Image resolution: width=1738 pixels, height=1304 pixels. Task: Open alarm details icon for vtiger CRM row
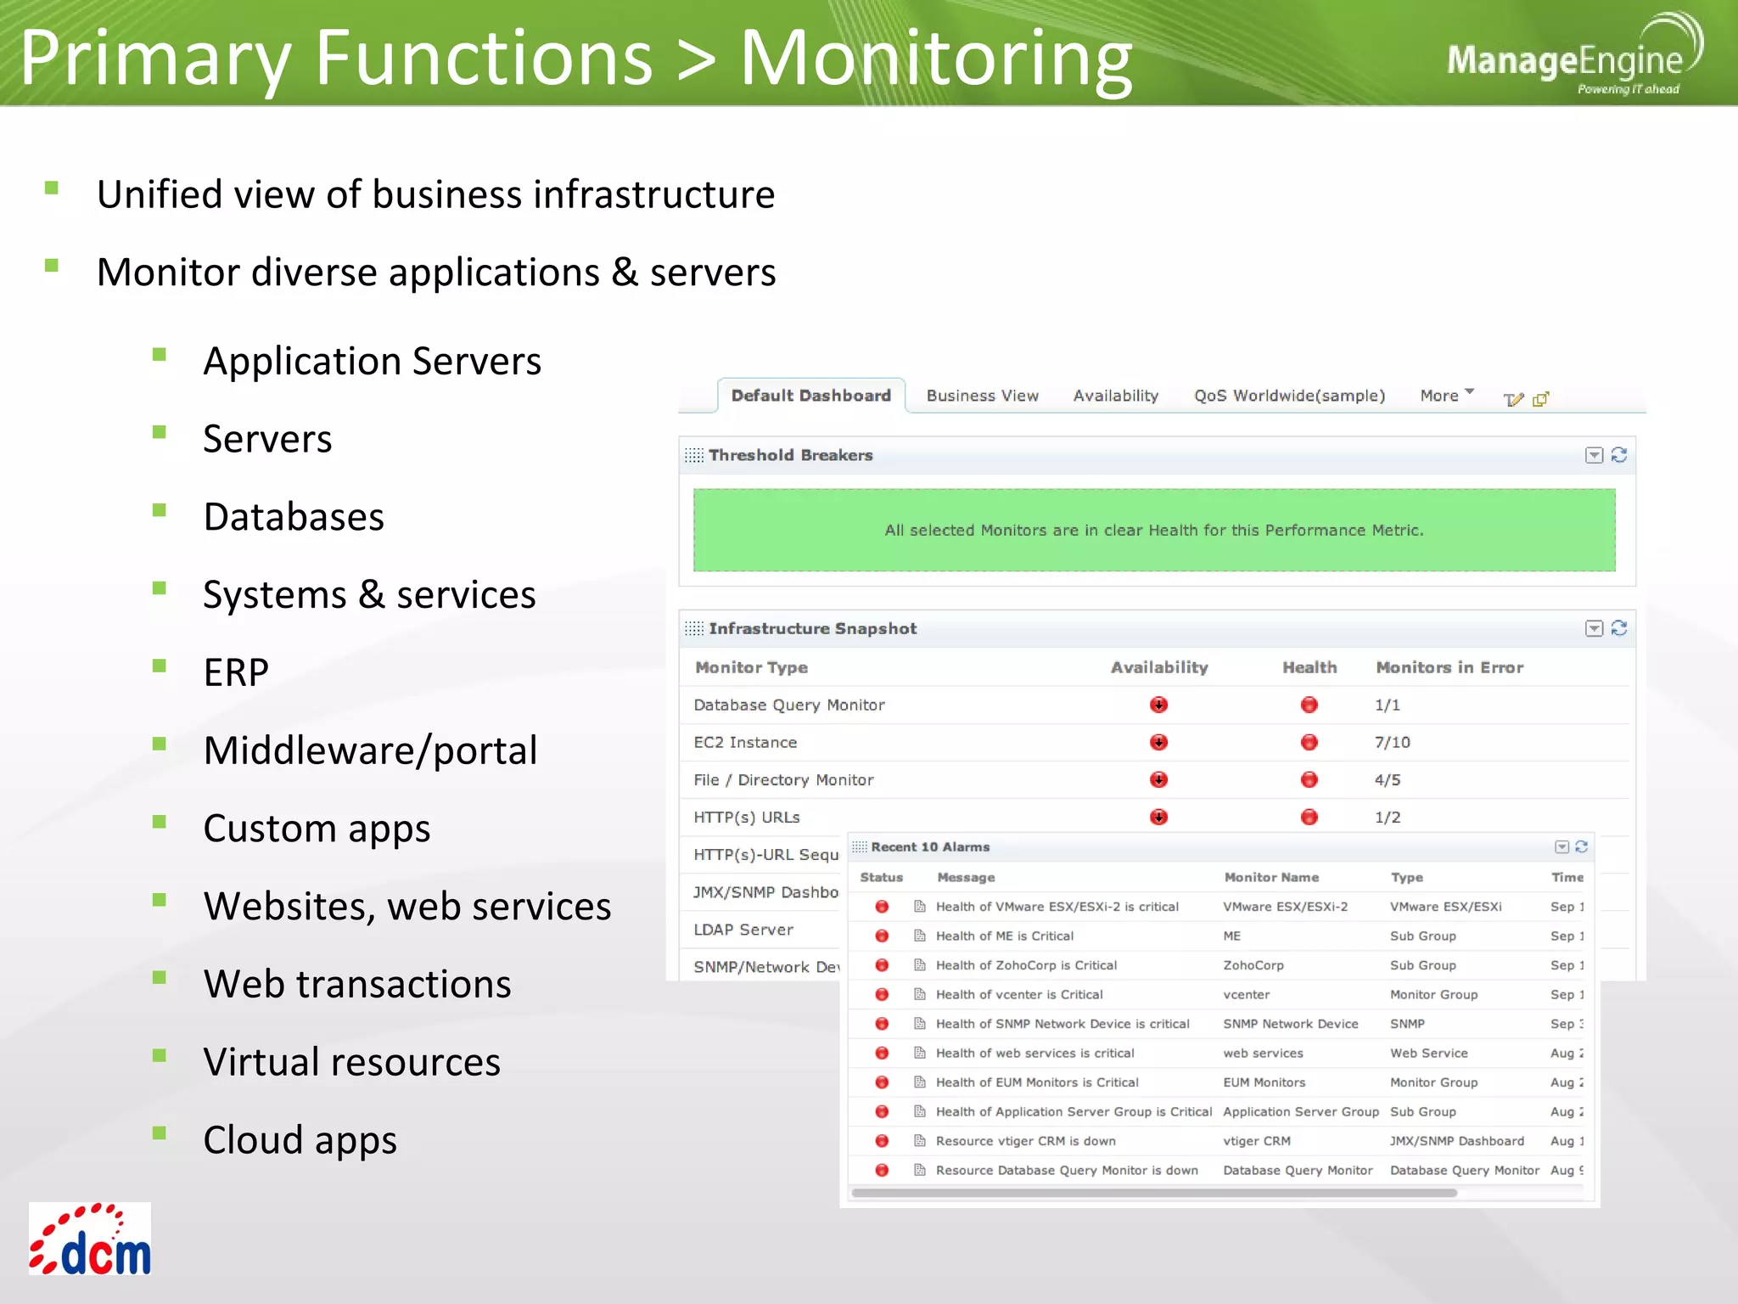[919, 1141]
